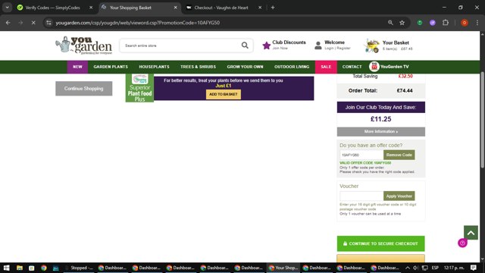Open the browser zoom magnifier icon

pos(390,23)
